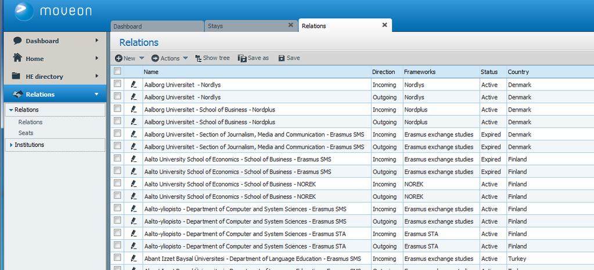Click the Relations handshake icon in sidebar

18,94
